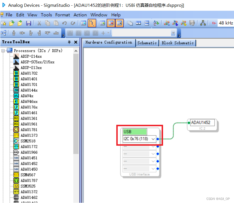Select ADAU1452 in the TreeToolBox
234x203 pixels.
29,163
